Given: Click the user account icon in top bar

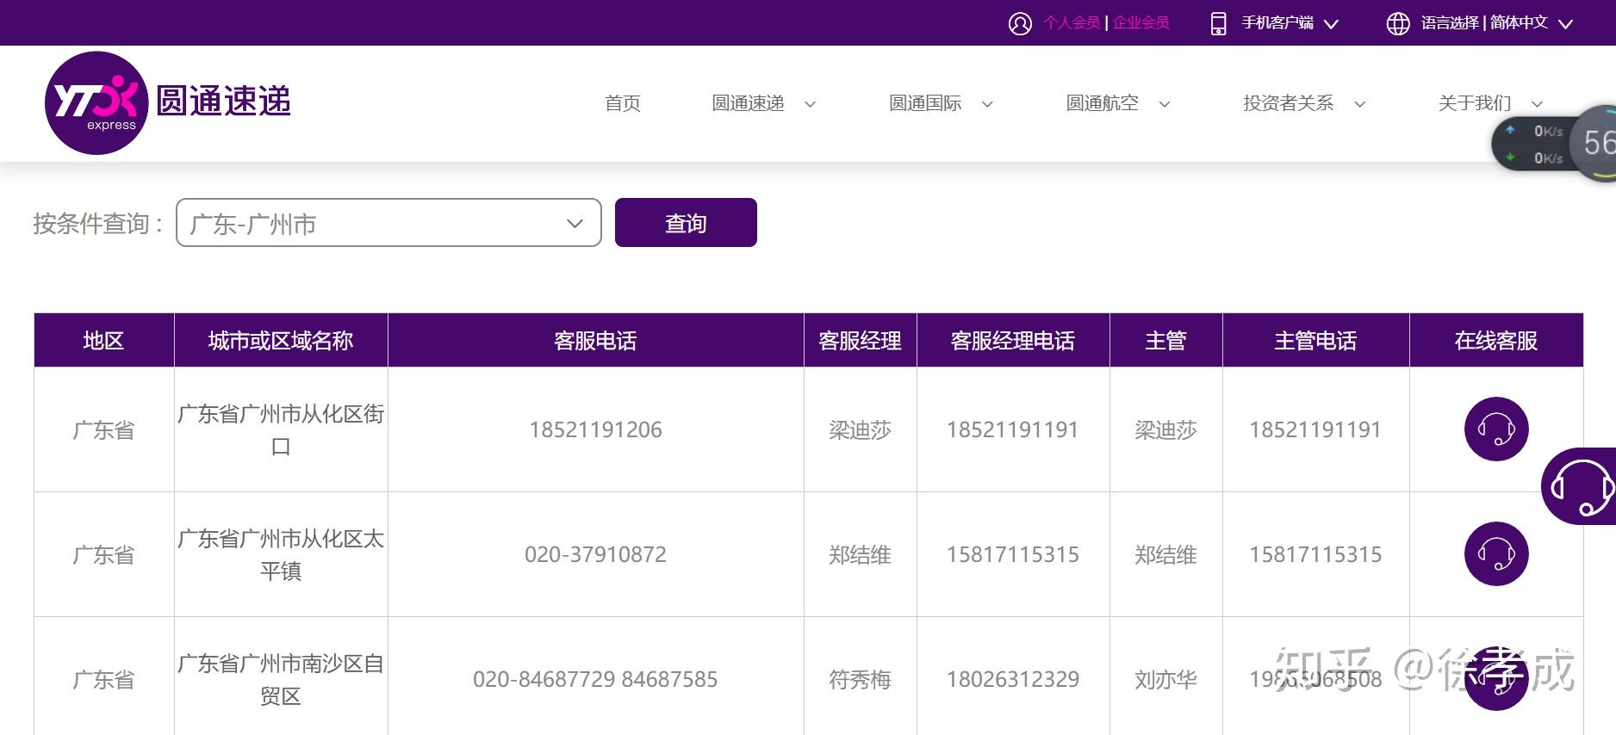Looking at the screenshot, I should pyautogui.click(x=1020, y=23).
